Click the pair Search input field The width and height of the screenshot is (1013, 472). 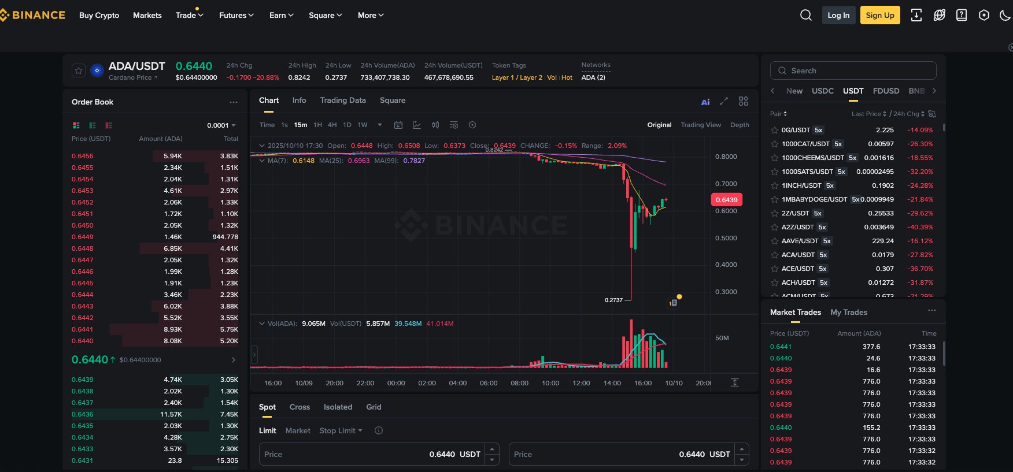click(853, 70)
